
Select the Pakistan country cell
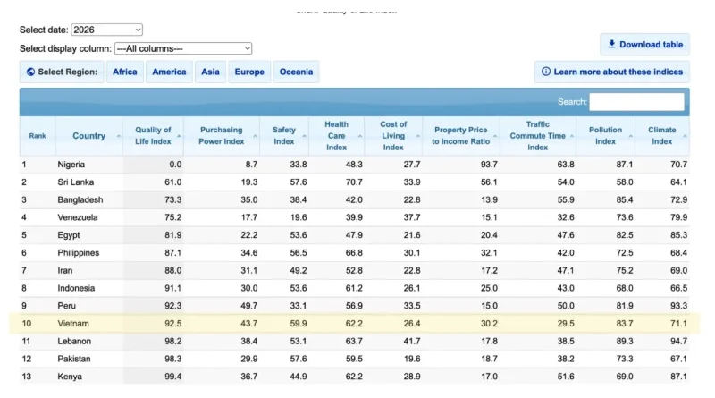[x=74, y=359]
